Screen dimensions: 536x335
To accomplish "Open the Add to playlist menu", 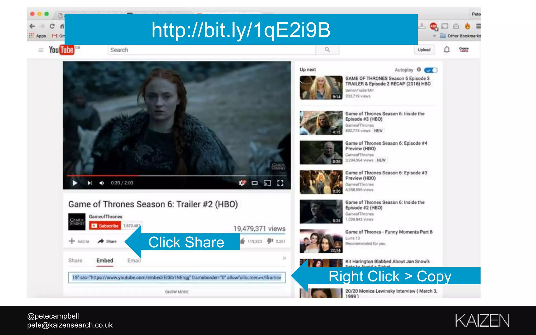I will click(x=79, y=241).
